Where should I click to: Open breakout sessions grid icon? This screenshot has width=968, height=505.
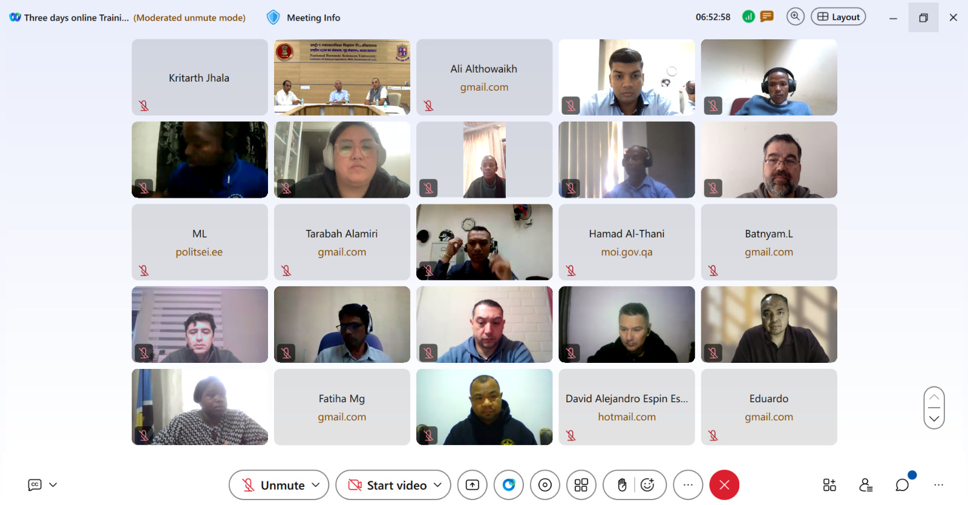point(581,485)
